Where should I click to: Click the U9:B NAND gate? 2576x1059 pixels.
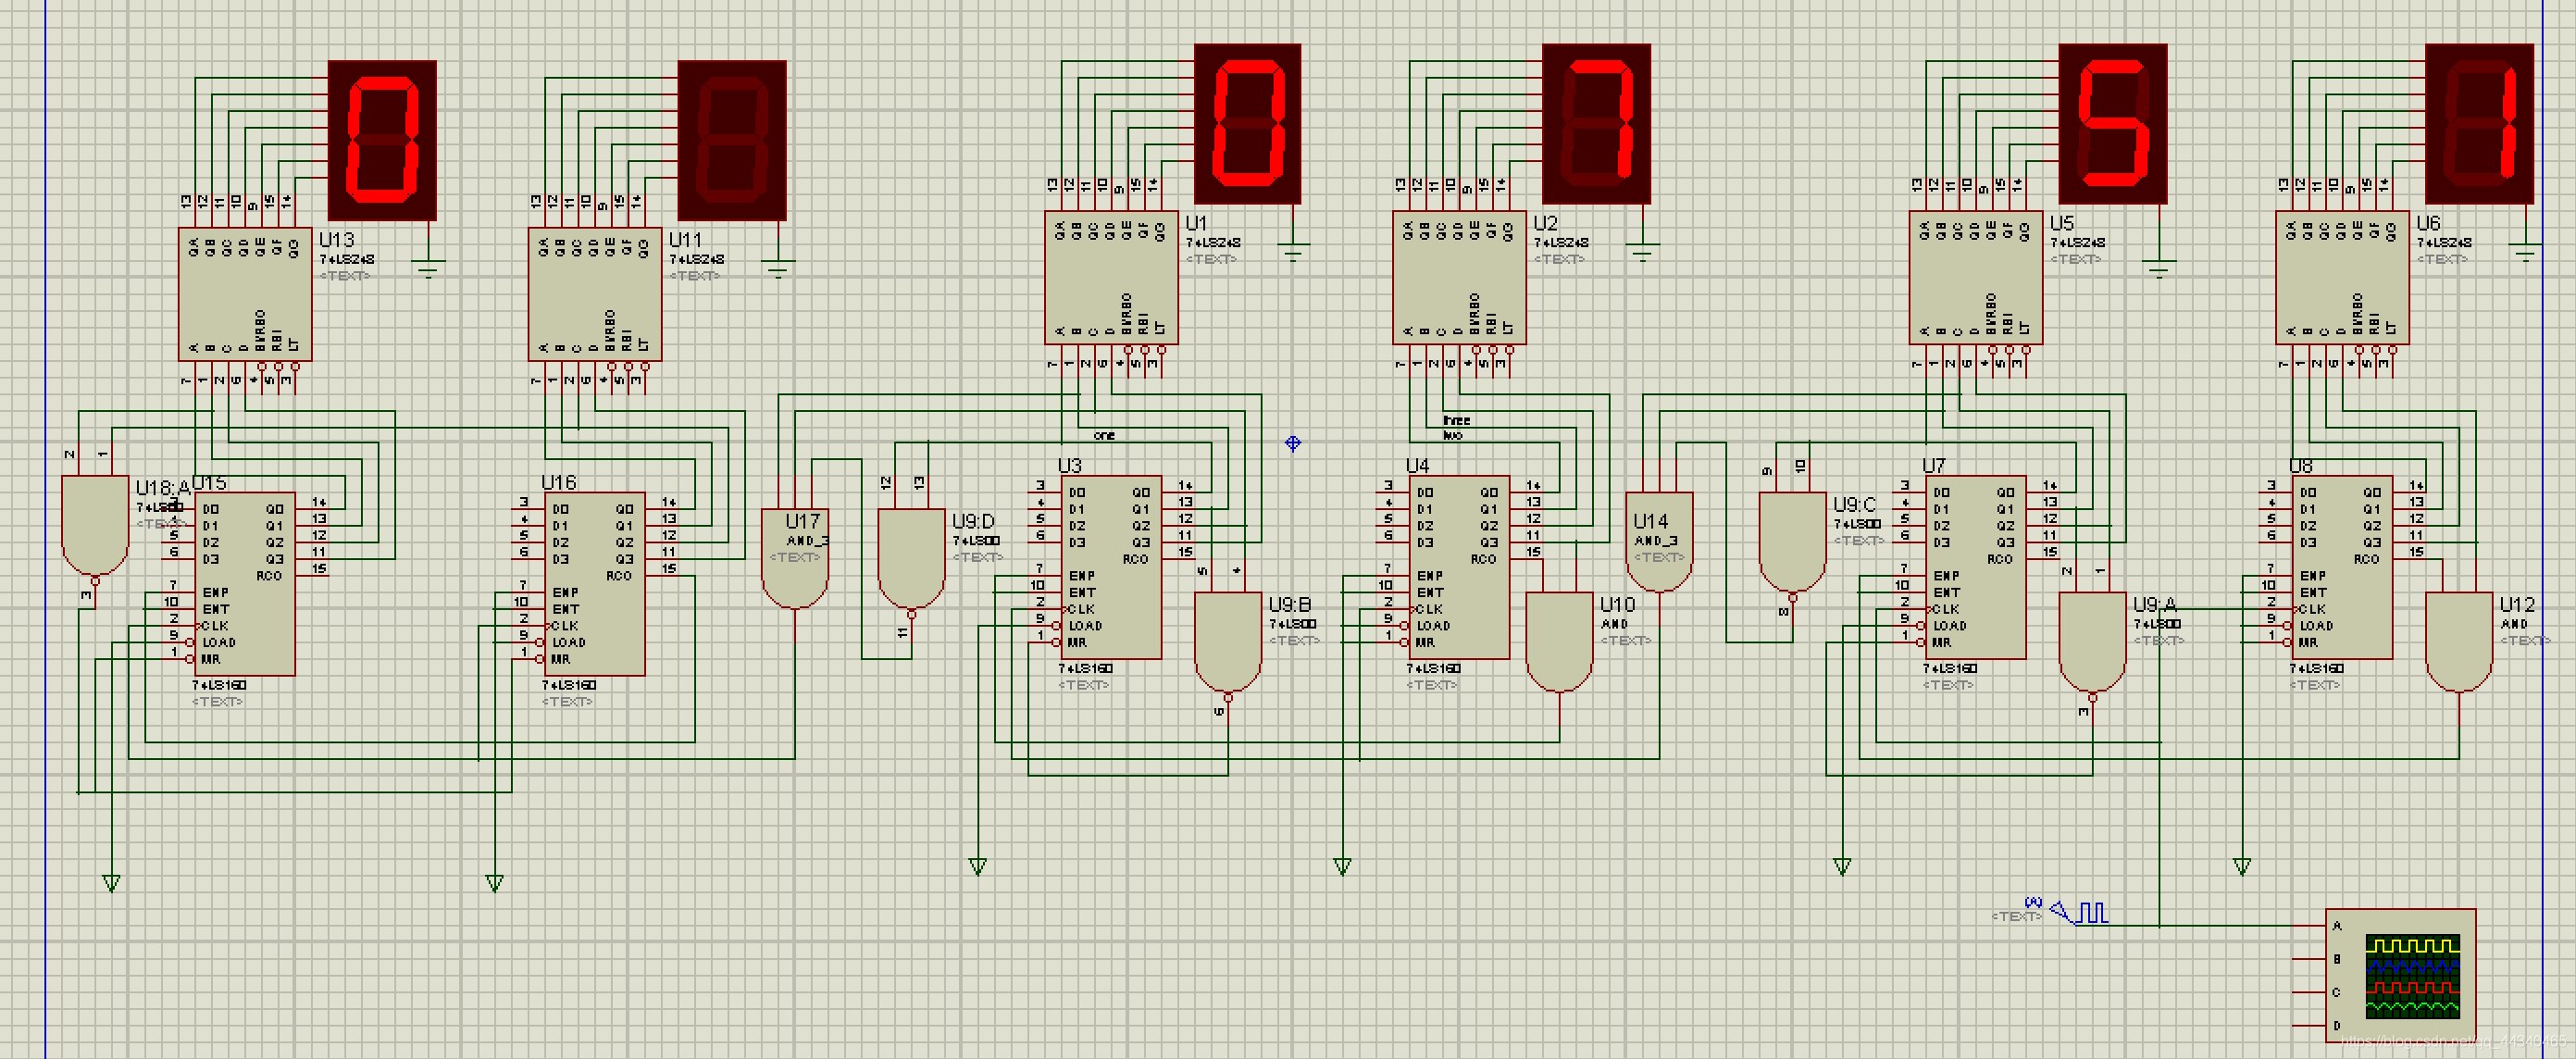coord(1227,641)
